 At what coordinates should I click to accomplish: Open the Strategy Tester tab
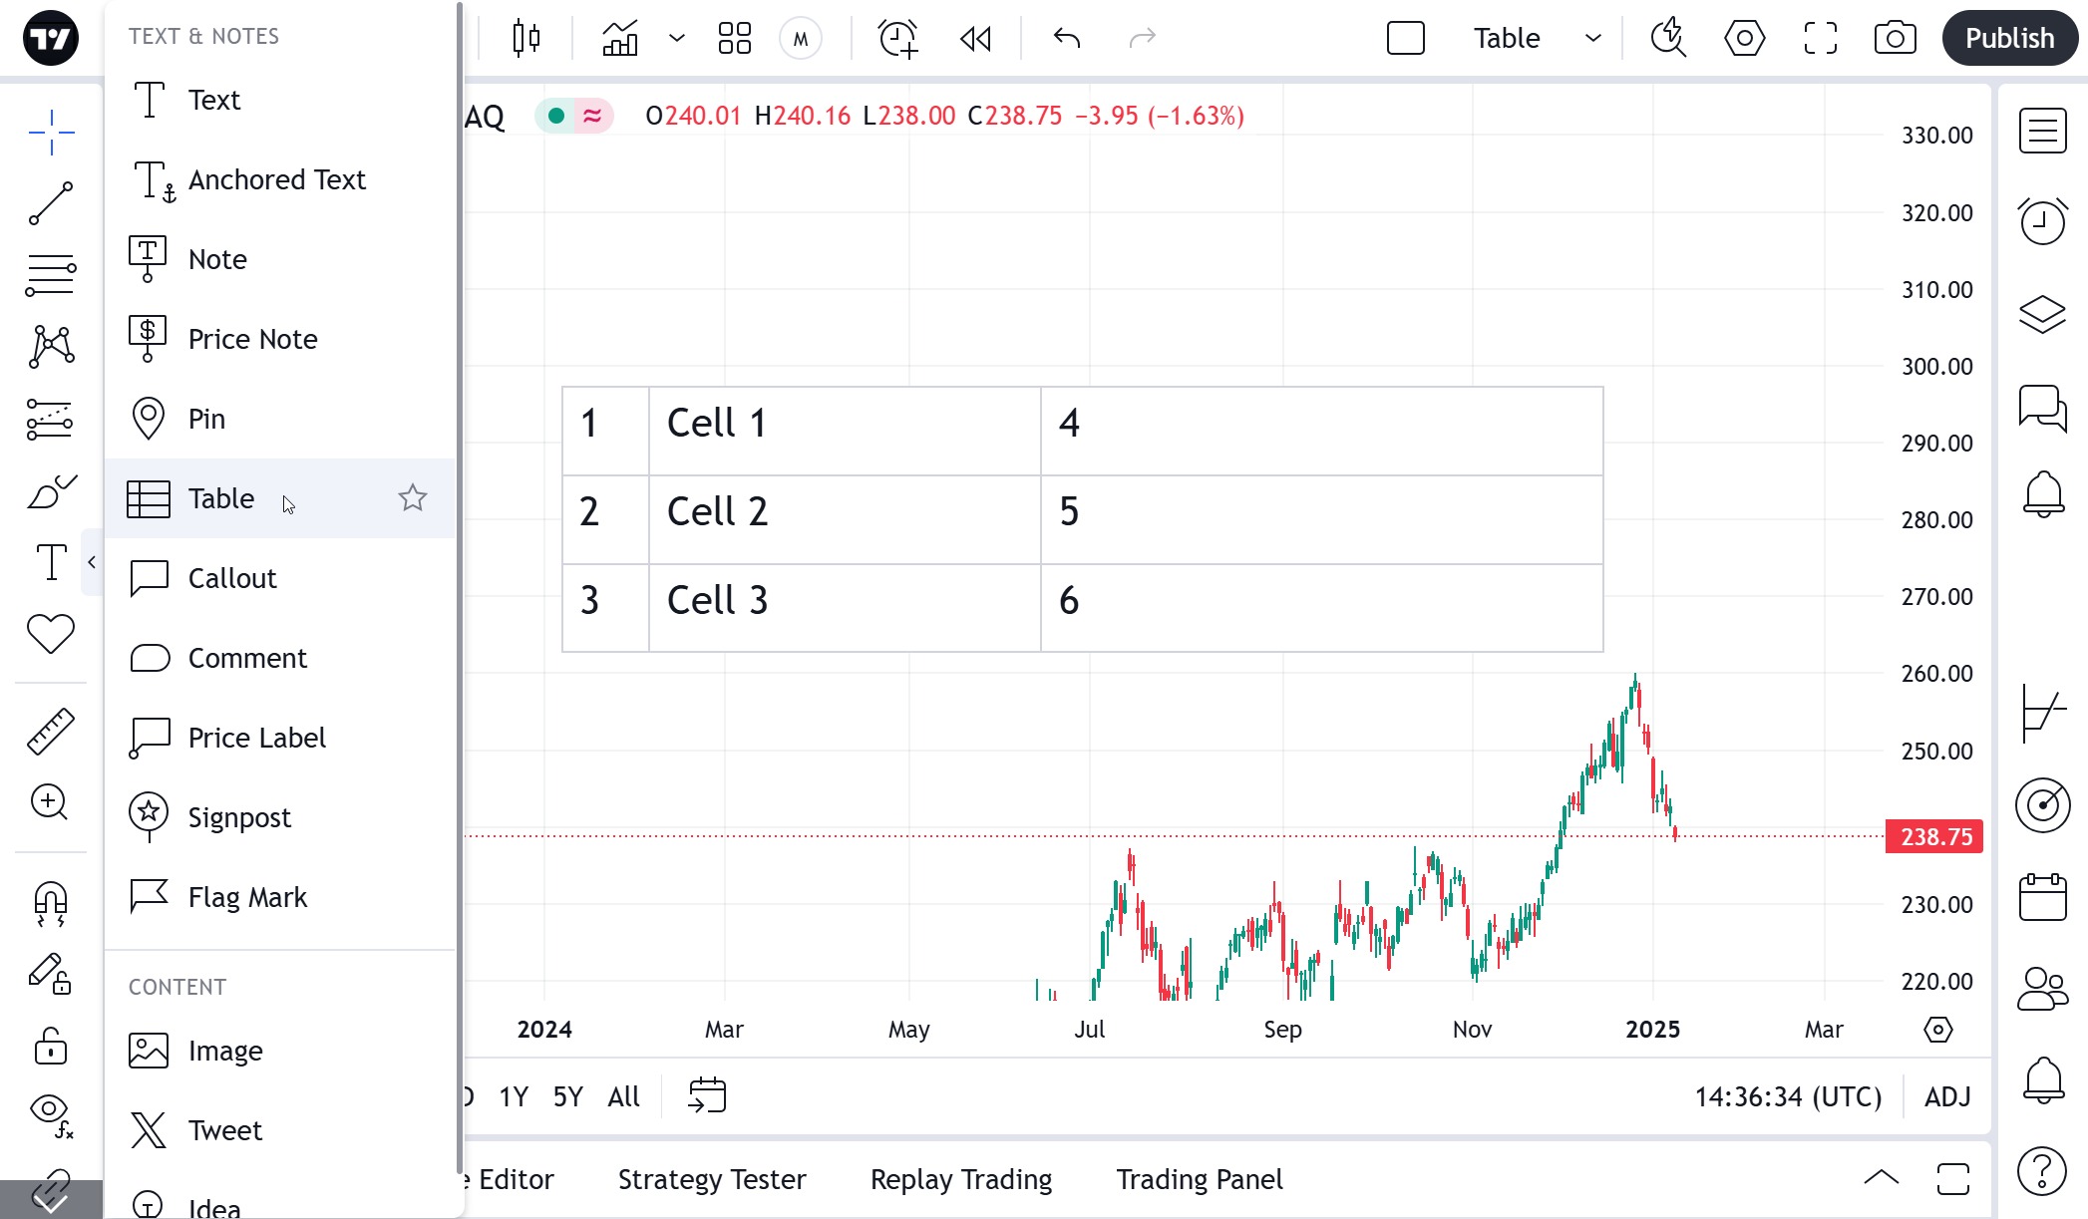coord(711,1179)
